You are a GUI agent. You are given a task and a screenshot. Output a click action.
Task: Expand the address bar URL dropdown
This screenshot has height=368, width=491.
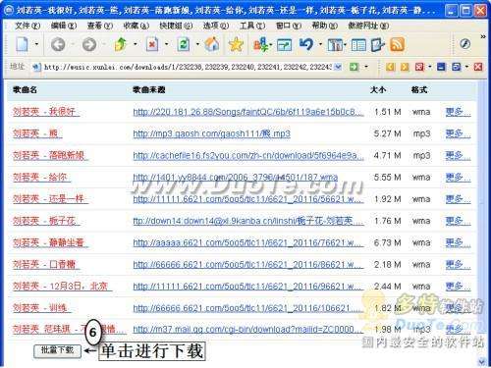(338, 67)
